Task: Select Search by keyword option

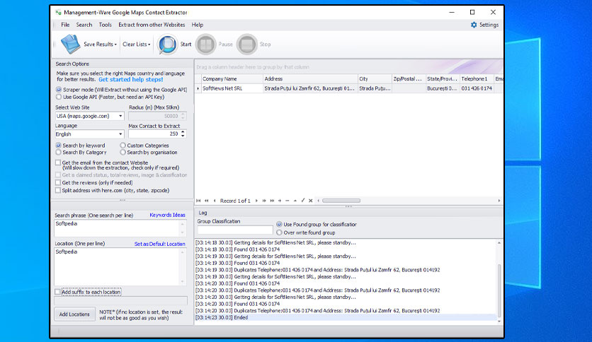Action: point(59,146)
